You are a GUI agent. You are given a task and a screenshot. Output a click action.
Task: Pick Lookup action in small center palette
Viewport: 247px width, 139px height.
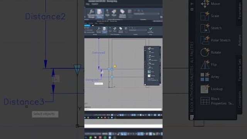pos(151,76)
